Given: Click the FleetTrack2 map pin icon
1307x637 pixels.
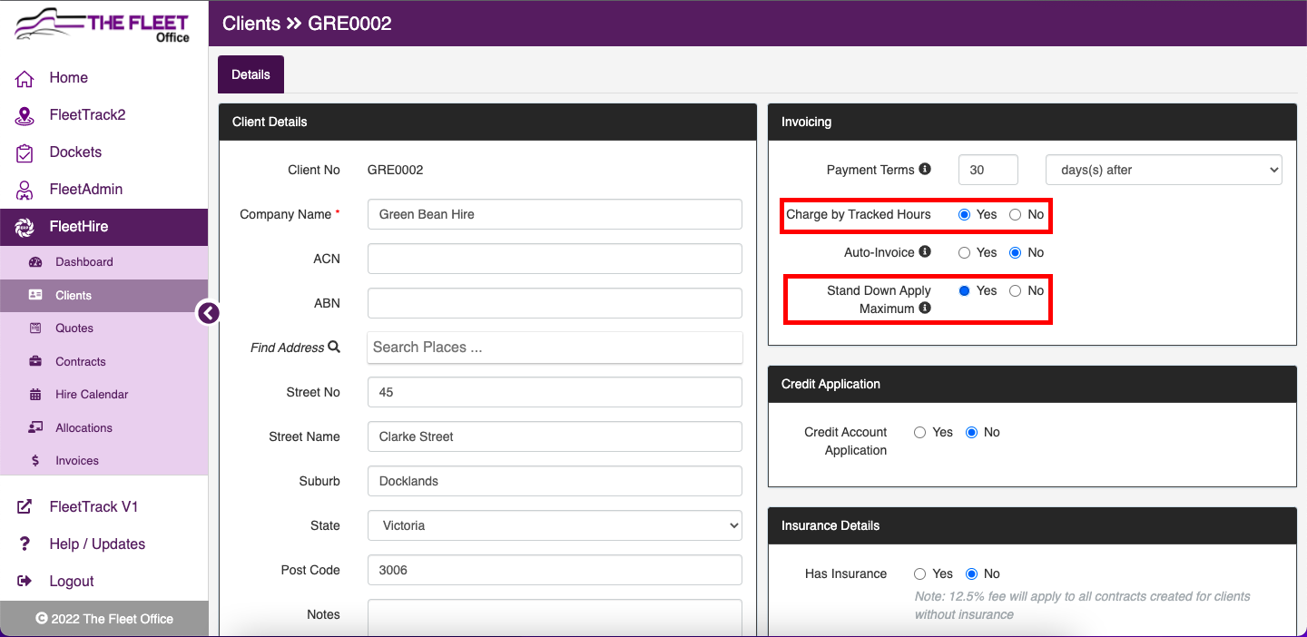Looking at the screenshot, I should point(25,115).
